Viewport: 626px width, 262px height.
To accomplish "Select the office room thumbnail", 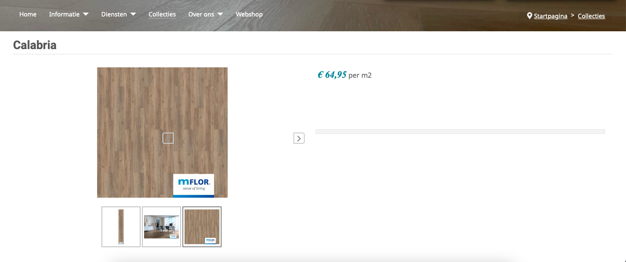I will tap(162, 227).
